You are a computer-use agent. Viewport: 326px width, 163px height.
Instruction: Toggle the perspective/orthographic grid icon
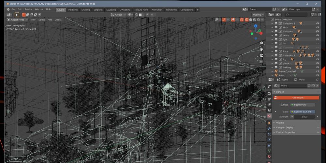(261, 61)
